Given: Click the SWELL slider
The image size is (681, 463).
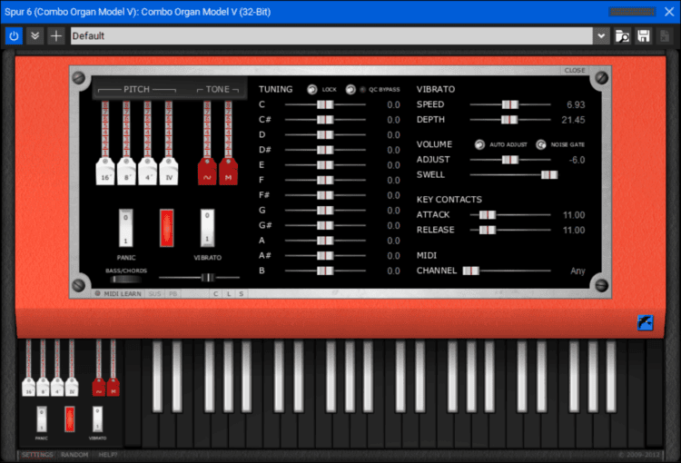Looking at the screenshot, I should [514, 175].
